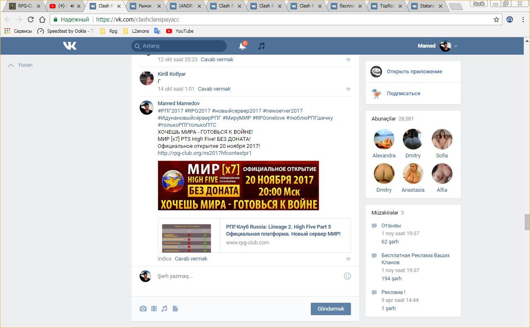The height and width of the screenshot is (328, 530).
Task: Click Mamed header avatar
Action: coord(445,46)
